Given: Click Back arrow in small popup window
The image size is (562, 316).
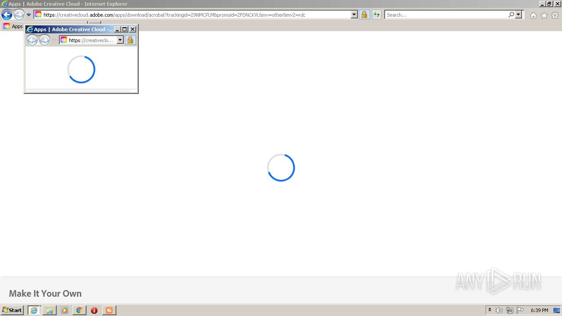Looking at the screenshot, I should pyautogui.click(x=32, y=40).
